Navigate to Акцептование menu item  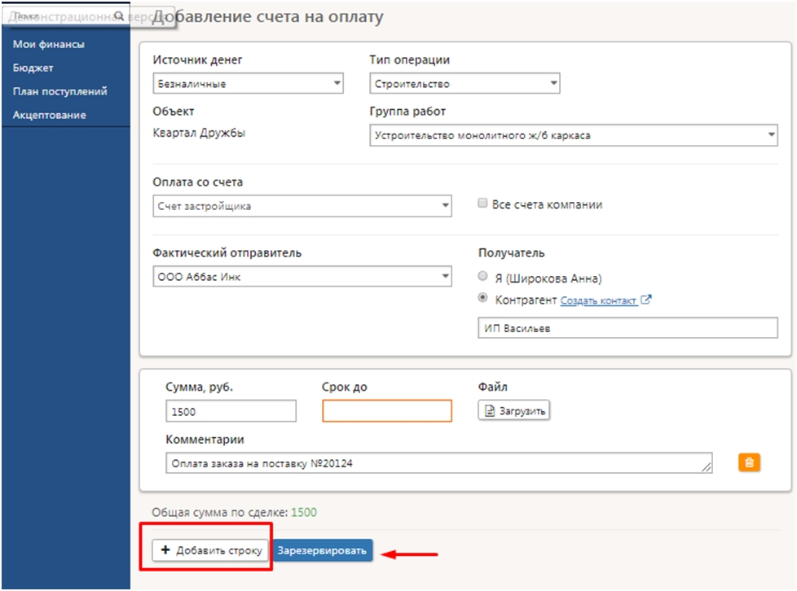(50, 116)
